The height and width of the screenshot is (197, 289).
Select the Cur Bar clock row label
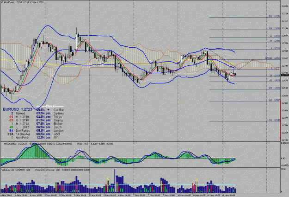point(59,110)
